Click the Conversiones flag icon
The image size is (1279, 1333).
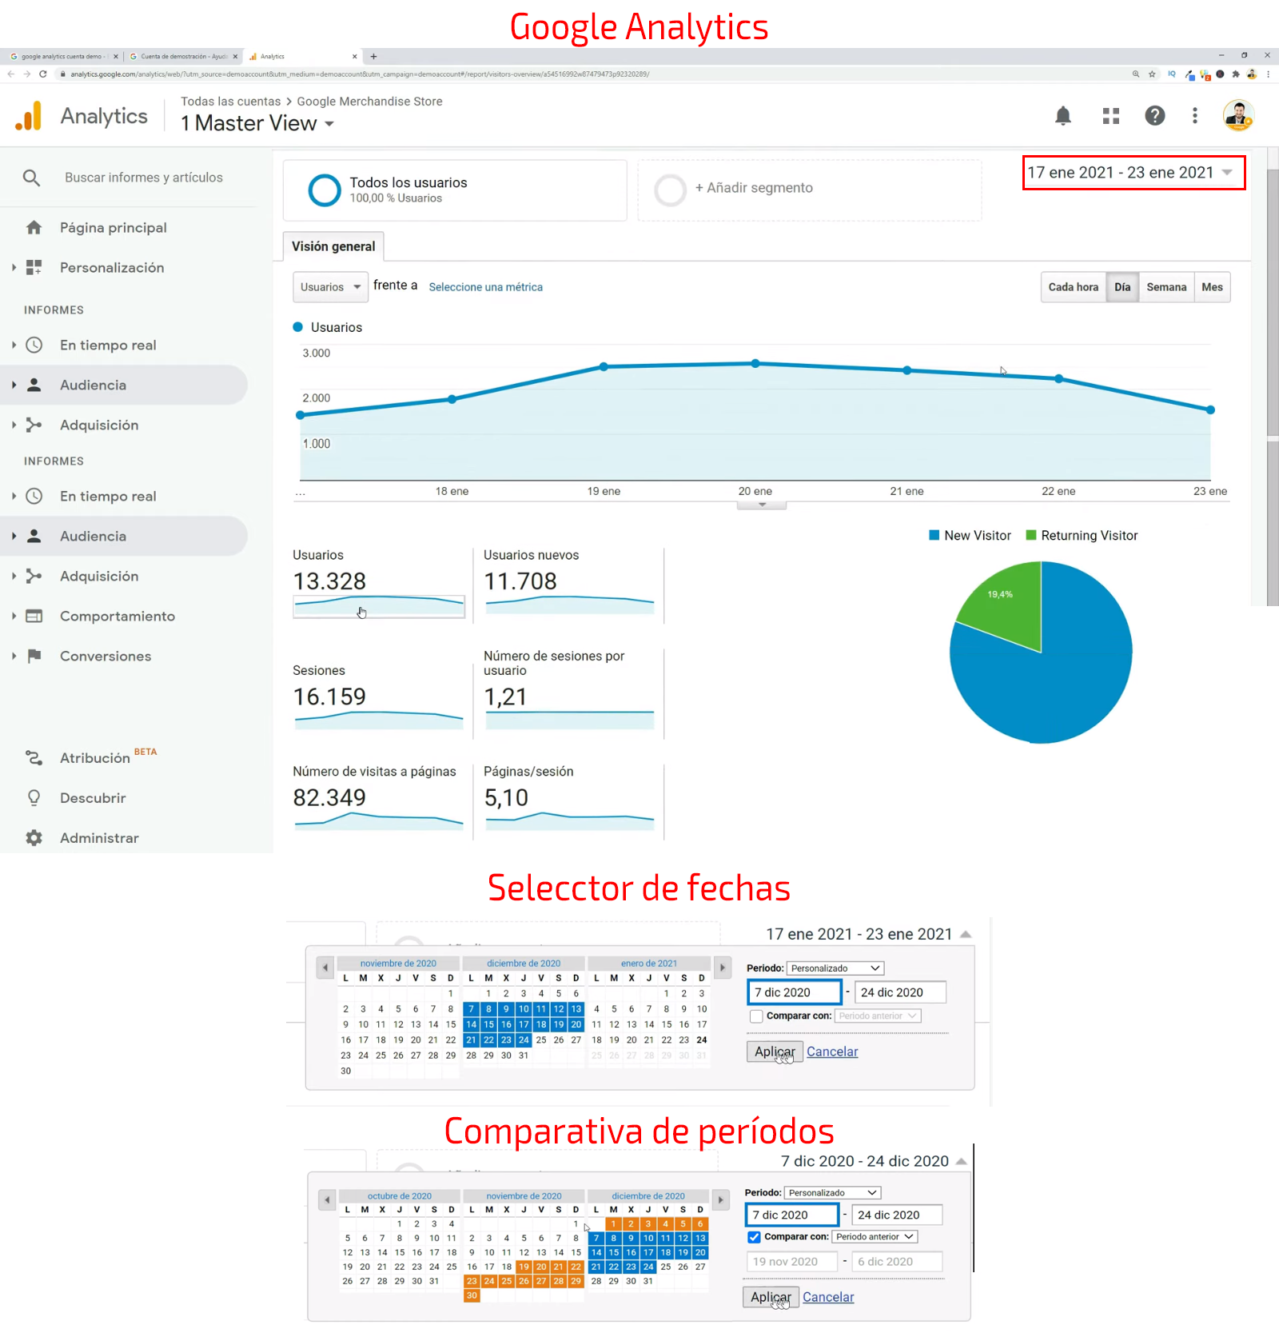34,657
